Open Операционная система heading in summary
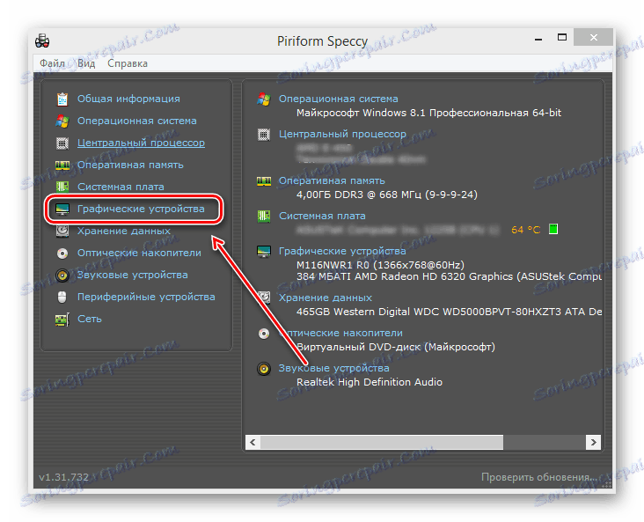 339,99
